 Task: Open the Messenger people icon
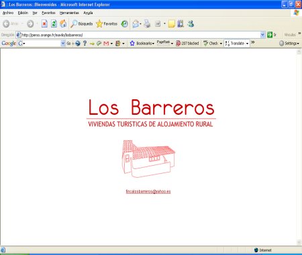click(x=191, y=23)
